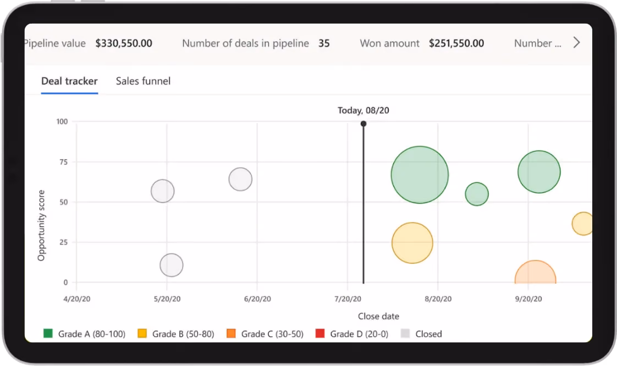Click the 'Opportunity score' axis title
This screenshot has height=366, width=617.
[x=41, y=225]
